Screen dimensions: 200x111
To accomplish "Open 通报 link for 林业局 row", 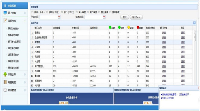I will (183, 62).
